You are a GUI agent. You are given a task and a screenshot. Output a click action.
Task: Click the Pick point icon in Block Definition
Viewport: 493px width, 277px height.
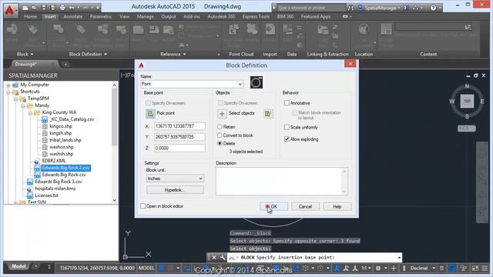click(x=150, y=114)
